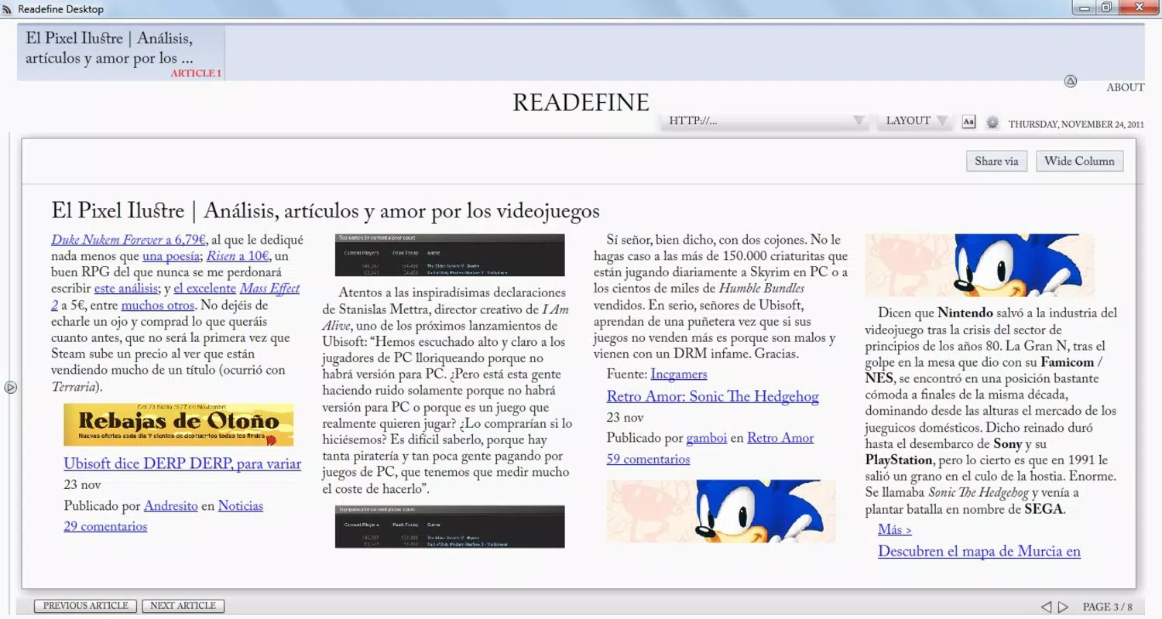The image size is (1162, 619).
Task: Click the Sonic image above the Nintendo paragraph
Action: pyautogui.click(x=980, y=265)
